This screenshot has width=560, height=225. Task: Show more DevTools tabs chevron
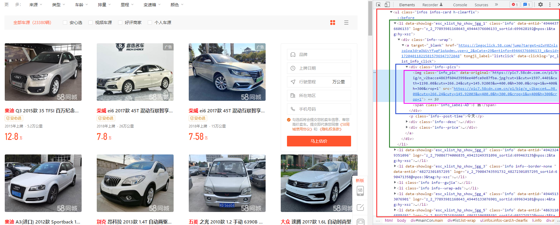pos(496,5)
